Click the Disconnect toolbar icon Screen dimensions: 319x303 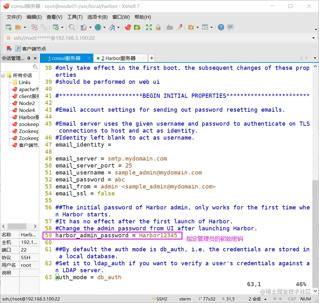point(35,27)
